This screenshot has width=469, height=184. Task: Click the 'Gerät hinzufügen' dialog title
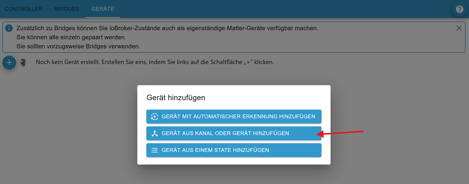click(175, 98)
